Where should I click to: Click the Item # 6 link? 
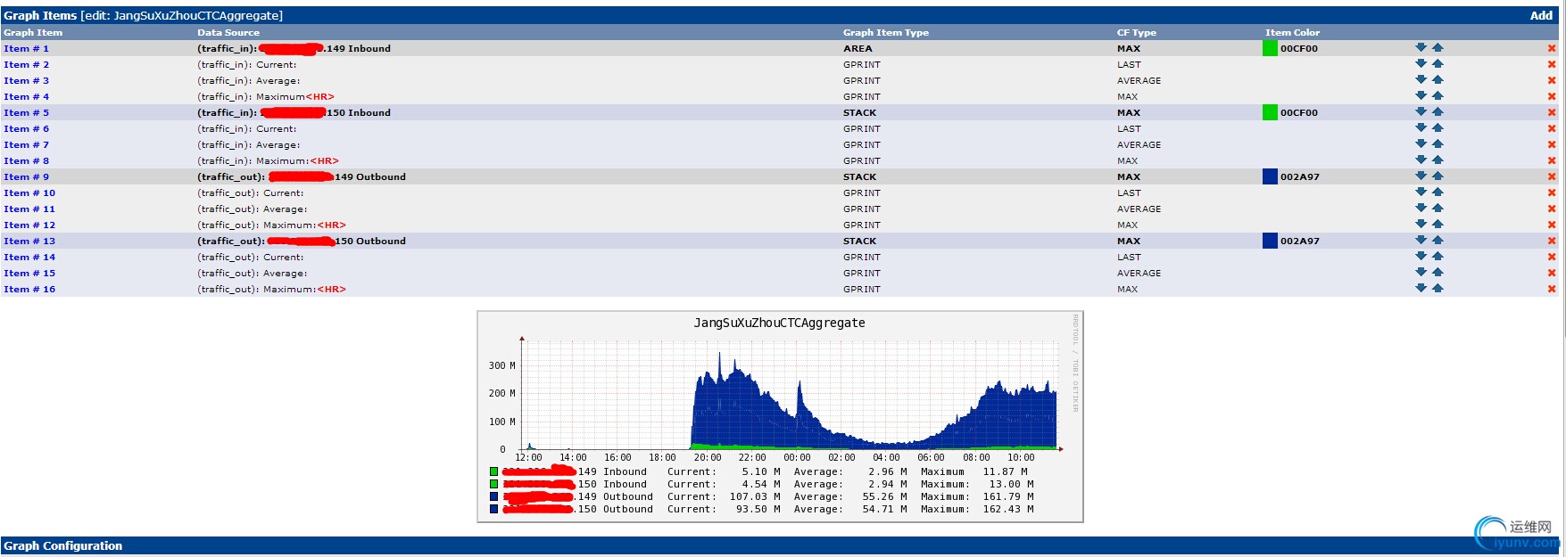[x=26, y=129]
